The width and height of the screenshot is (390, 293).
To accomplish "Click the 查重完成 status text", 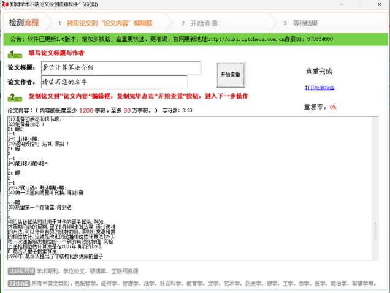I will coord(319,70).
